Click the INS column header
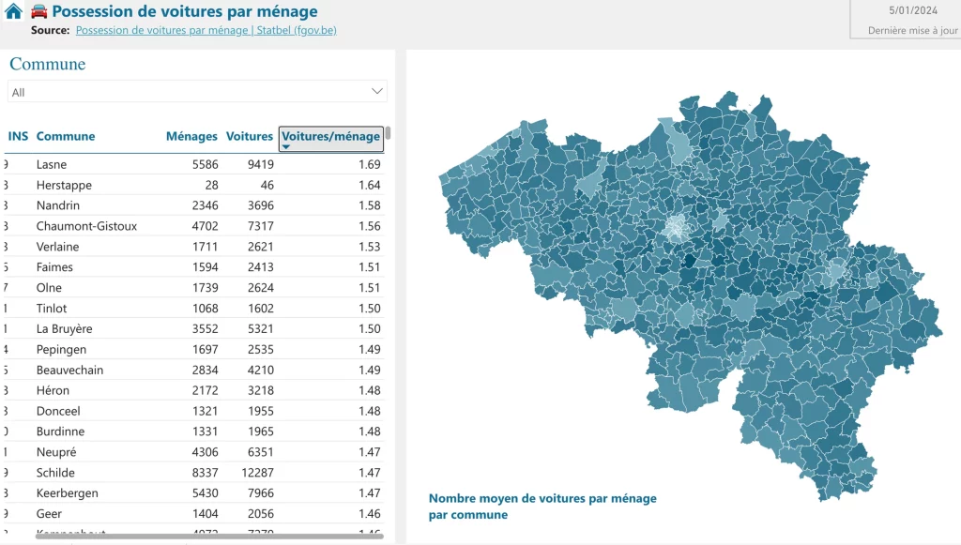The height and width of the screenshot is (545, 961). pyautogui.click(x=18, y=136)
